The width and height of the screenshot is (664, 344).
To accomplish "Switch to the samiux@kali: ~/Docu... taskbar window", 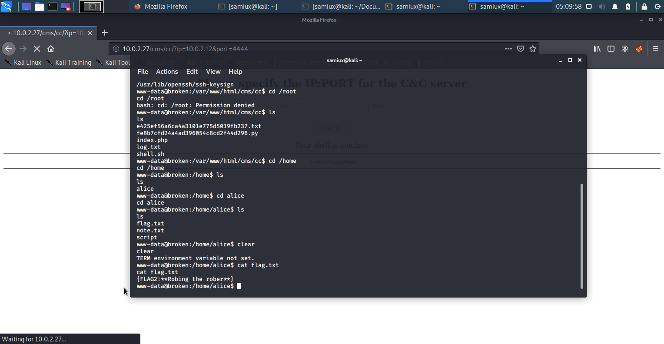I will (341, 7).
